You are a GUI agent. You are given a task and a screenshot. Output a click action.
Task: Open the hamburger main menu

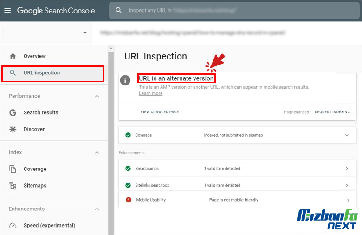click(x=7, y=10)
